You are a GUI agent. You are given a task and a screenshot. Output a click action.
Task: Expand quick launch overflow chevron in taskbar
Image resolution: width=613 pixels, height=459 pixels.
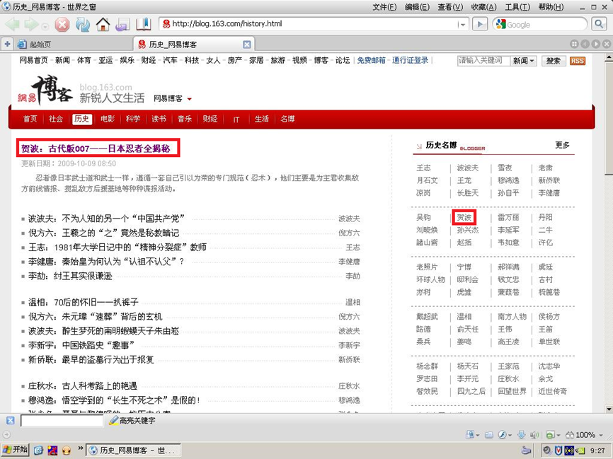[80, 448]
